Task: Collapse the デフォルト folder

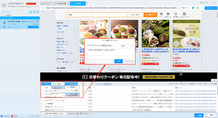Action: pyautogui.click(x=1, y=18)
